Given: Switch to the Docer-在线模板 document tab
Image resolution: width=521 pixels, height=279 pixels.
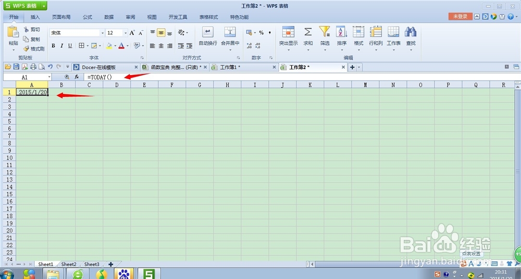Looking at the screenshot, I should point(106,67).
